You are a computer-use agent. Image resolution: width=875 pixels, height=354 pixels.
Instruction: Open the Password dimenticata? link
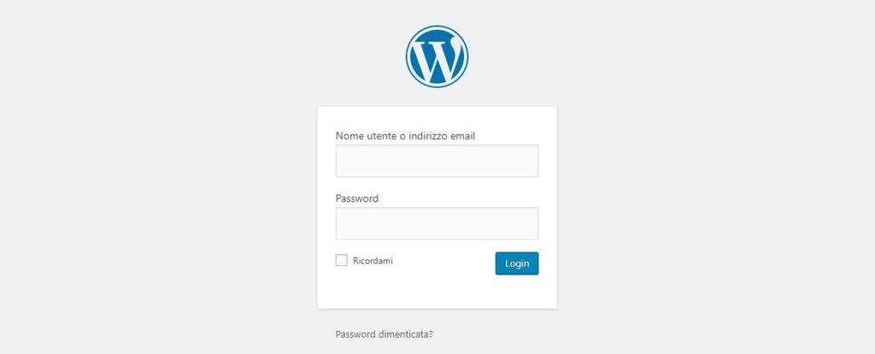384,334
